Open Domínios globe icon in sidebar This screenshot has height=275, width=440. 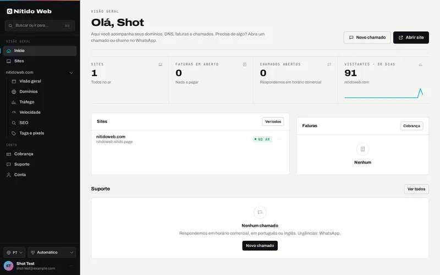(x=14, y=92)
